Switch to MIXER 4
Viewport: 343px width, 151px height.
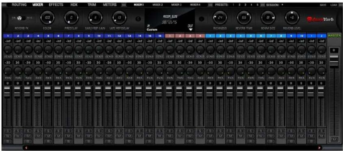click(195, 5)
